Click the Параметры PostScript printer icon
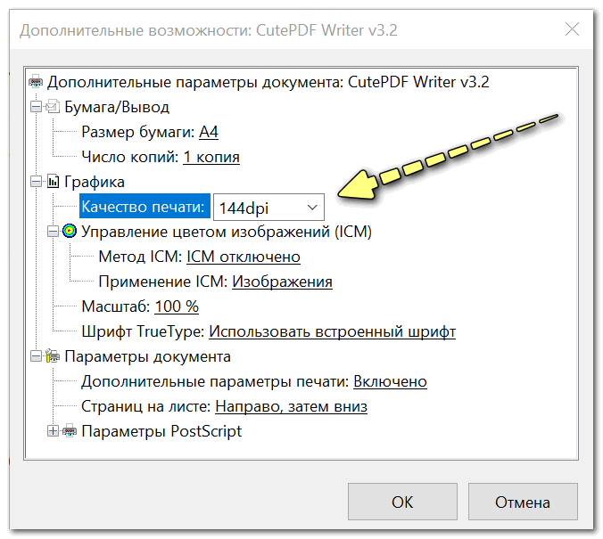603x539 pixels. (70, 430)
